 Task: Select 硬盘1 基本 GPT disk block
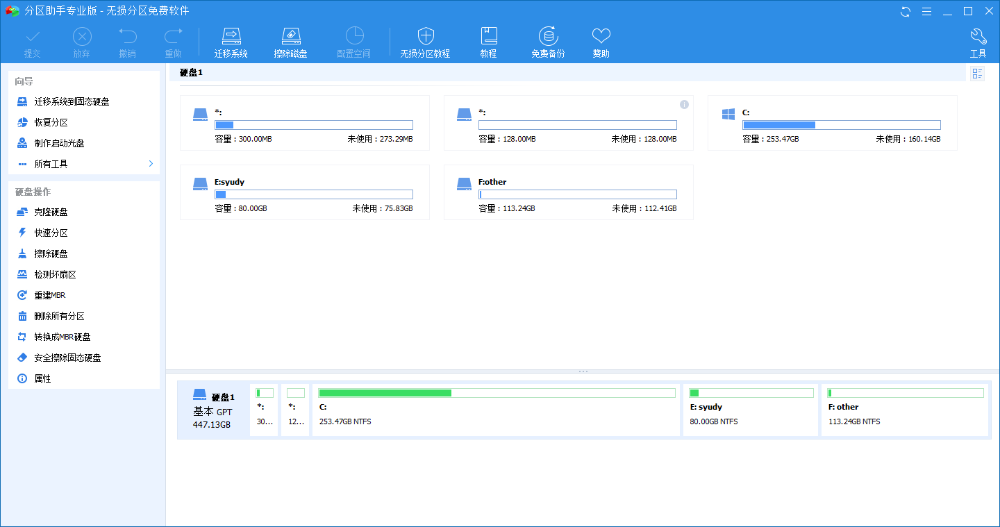pos(213,410)
